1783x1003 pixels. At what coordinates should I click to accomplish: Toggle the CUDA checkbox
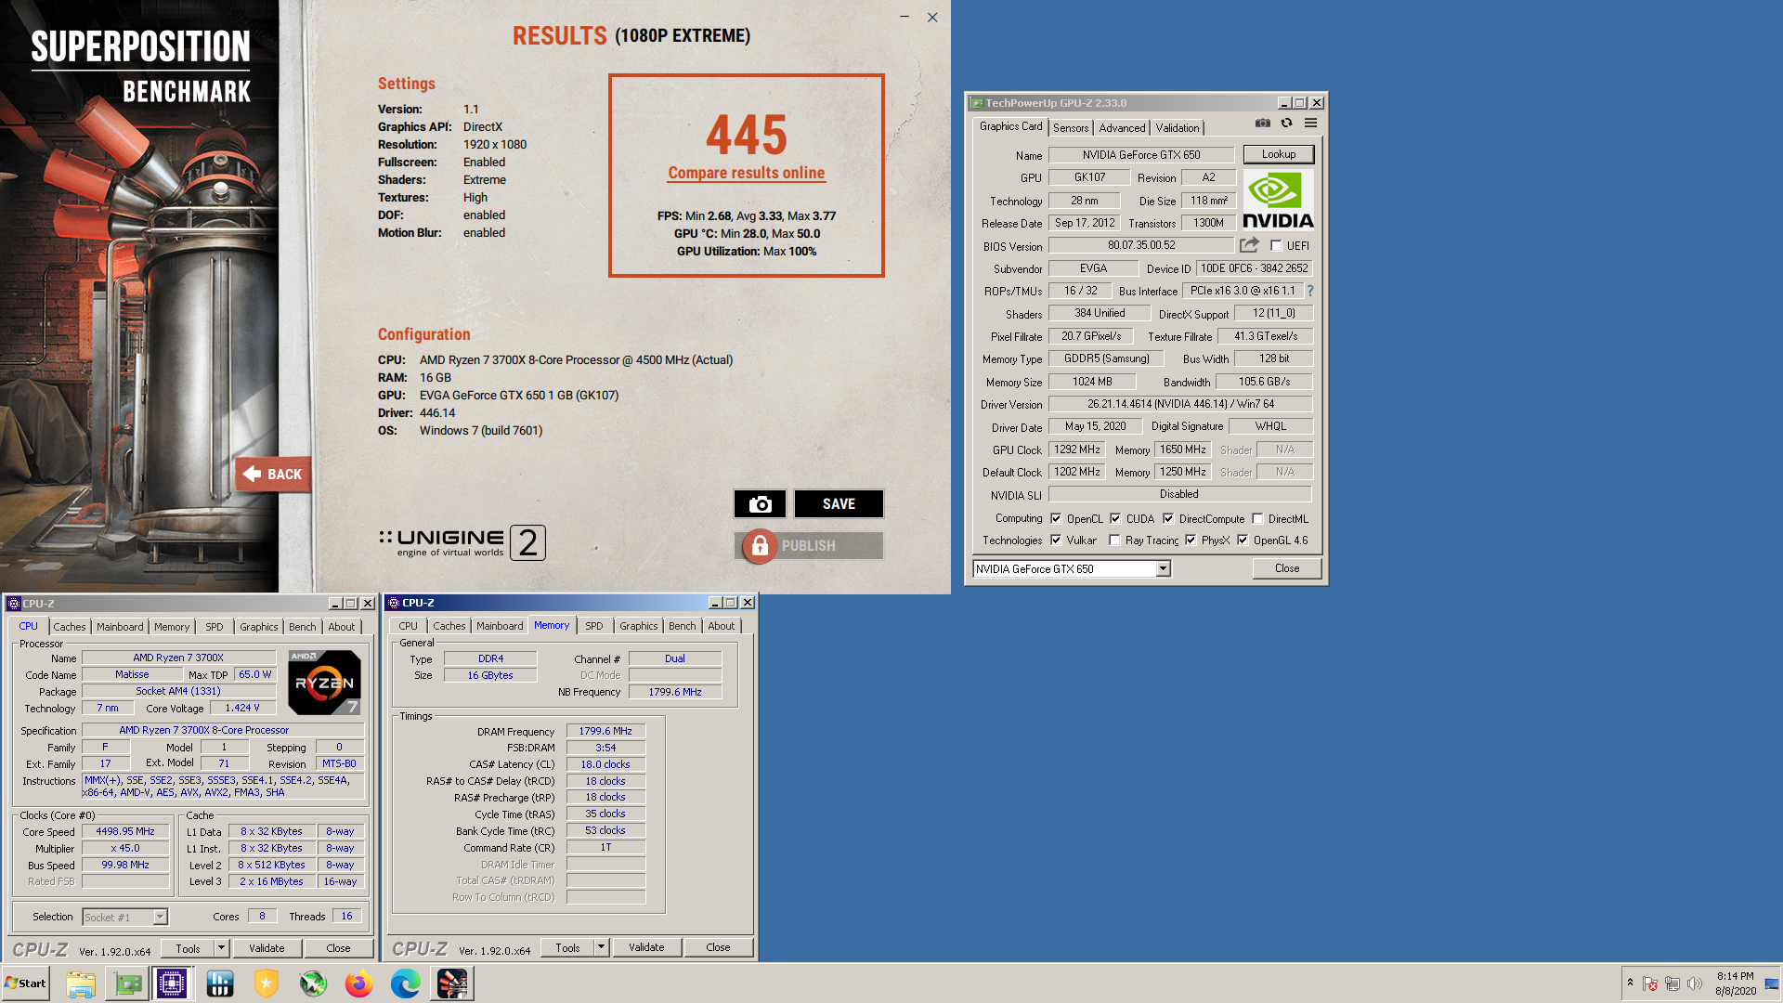click(1115, 519)
